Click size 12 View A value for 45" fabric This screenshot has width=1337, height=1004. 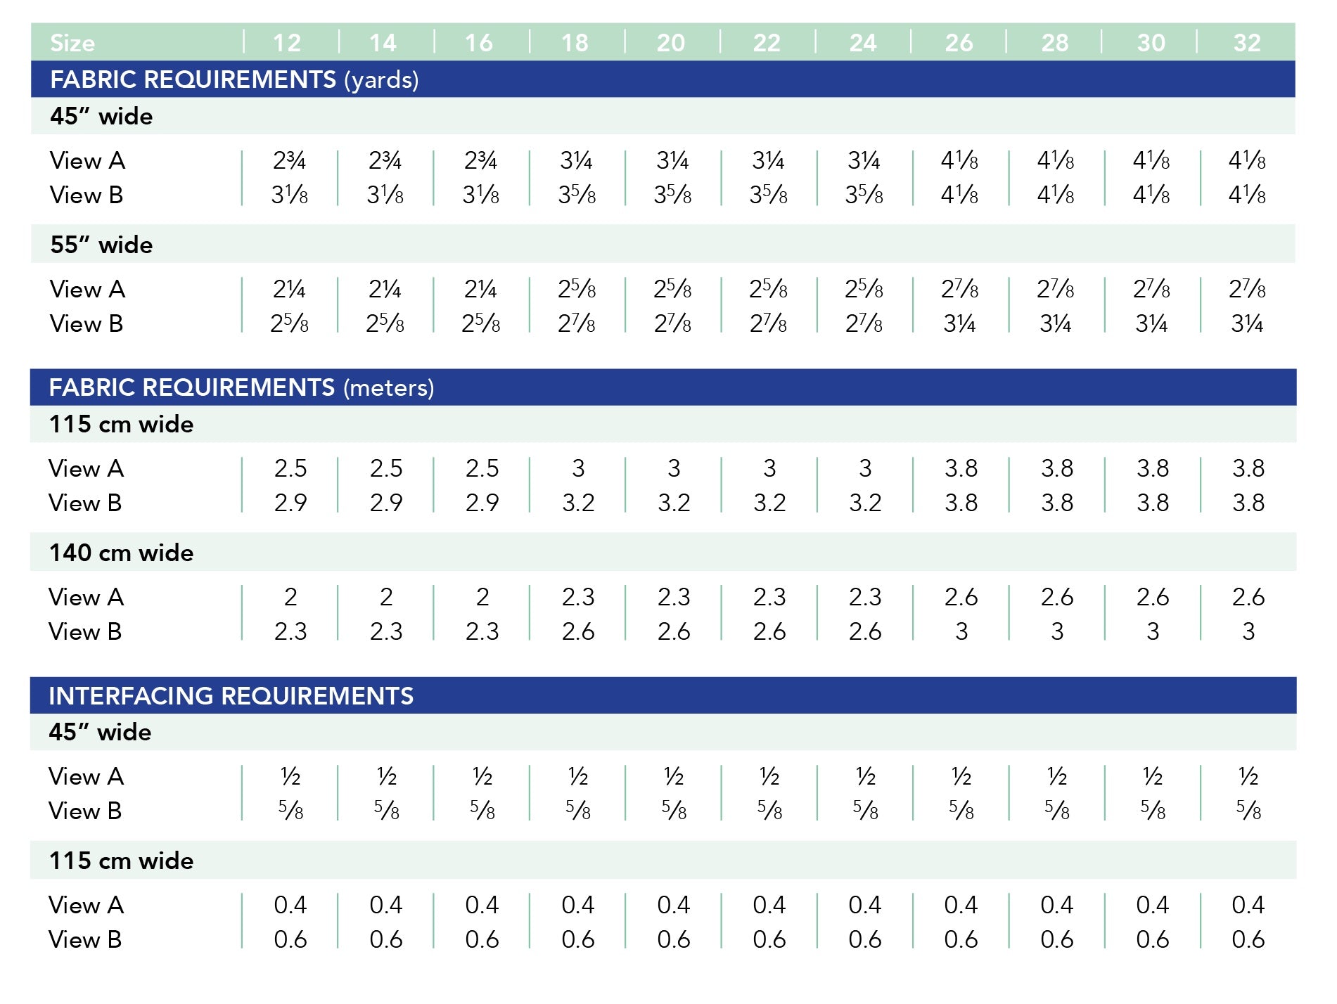click(x=290, y=160)
